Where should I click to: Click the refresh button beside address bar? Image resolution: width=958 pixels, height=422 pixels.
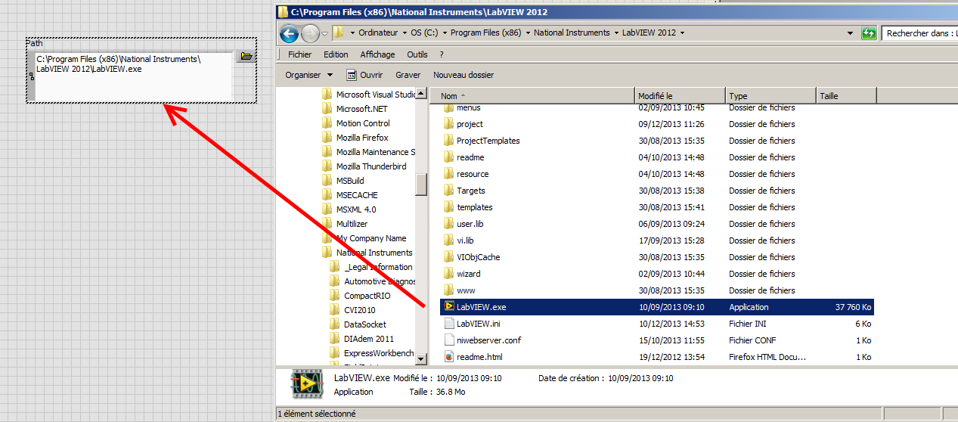(870, 33)
